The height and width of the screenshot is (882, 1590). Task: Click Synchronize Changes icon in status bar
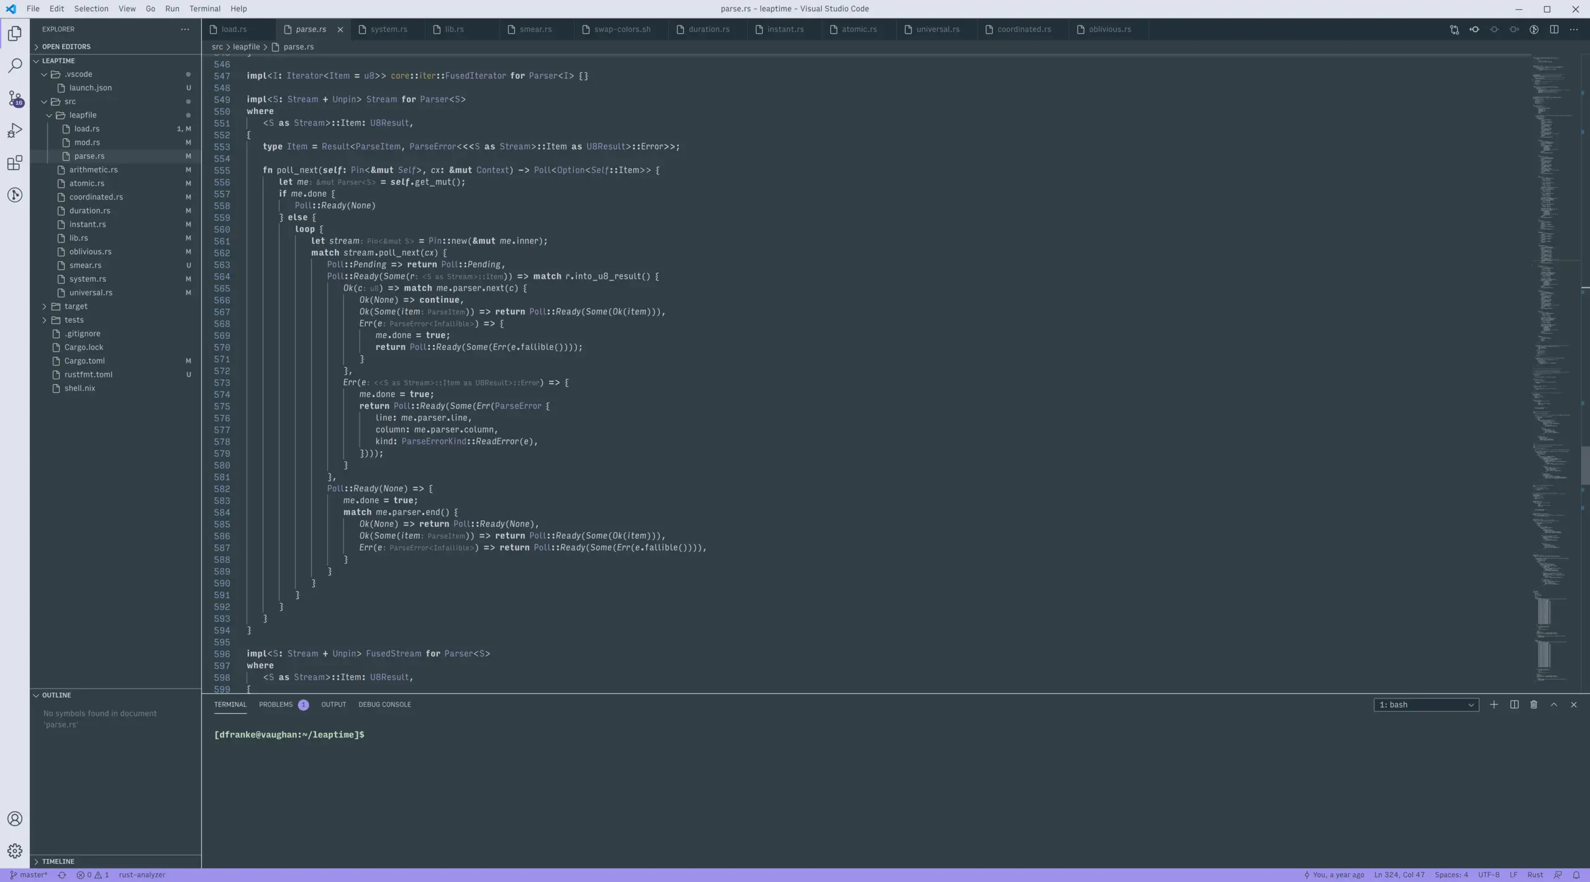point(61,875)
